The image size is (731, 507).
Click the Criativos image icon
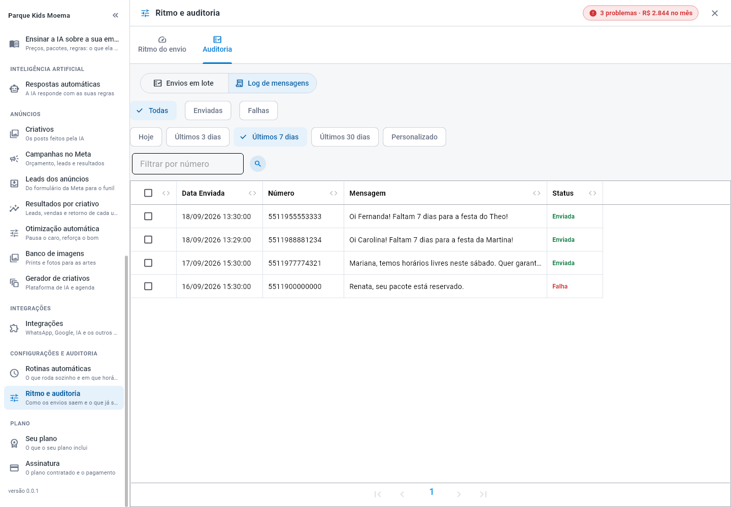click(x=14, y=134)
